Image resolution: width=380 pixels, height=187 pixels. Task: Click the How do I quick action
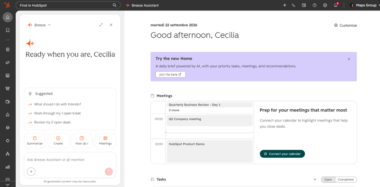[x=82, y=141]
